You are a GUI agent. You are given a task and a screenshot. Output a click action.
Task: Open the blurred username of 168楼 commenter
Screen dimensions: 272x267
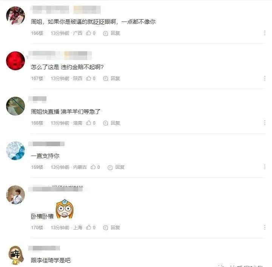pos(37,99)
